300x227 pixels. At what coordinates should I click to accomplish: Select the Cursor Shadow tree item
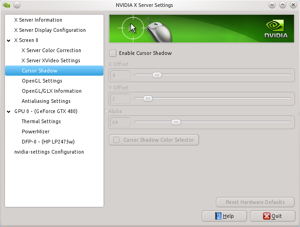[54, 71]
